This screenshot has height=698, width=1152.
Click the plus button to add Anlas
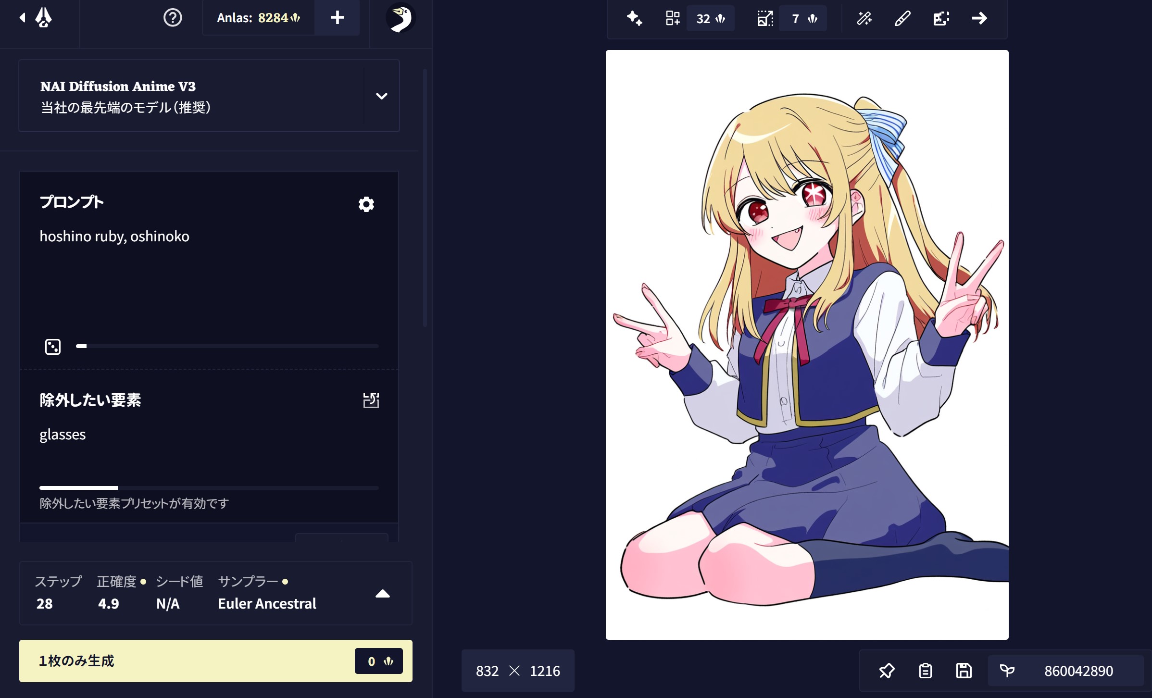pyautogui.click(x=337, y=18)
